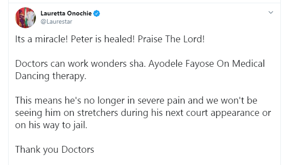
Task: Click the name "Ayodele Fayose" in tweet
Action: pos(181,64)
